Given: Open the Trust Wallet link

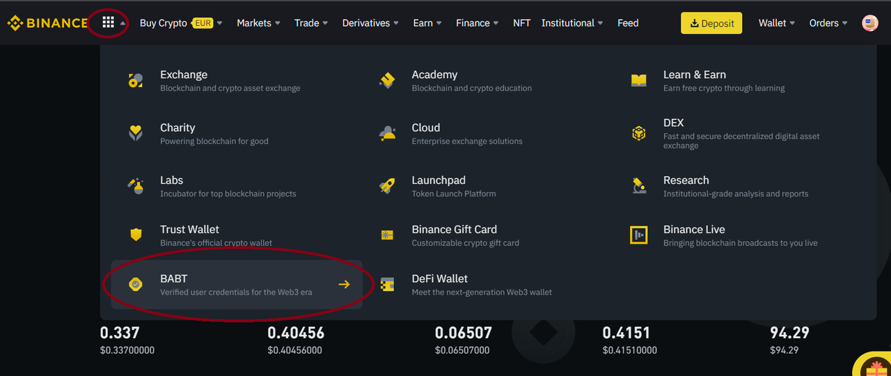Looking at the screenshot, I should [x=189, y=229].
